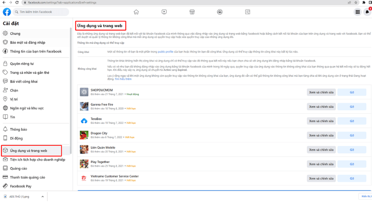Open Chung general settings
Screen dimensions: 372x202
pyautogui.click(x=36, y=33)
